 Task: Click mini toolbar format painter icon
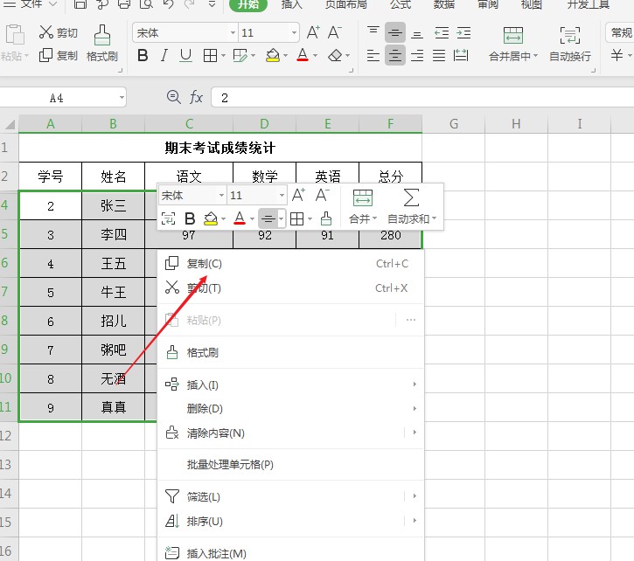(326, 218)
